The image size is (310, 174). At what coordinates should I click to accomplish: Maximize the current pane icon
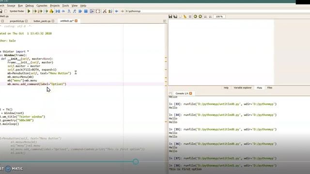click(x=92, y=11)
